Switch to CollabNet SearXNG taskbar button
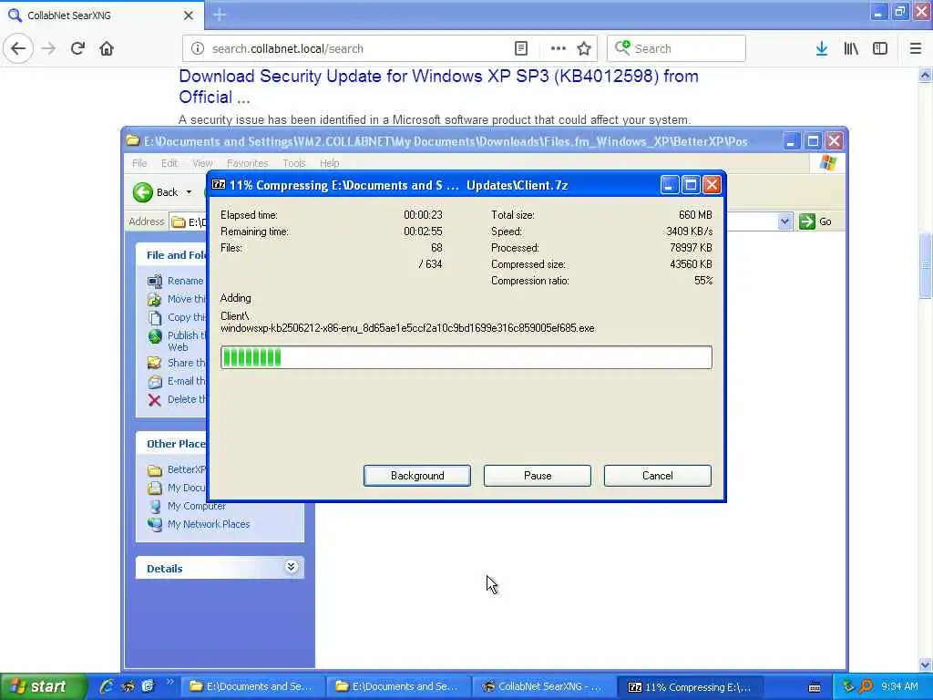Image resolution: width=933 pixels, height=700 pixels. click(543, 686)
